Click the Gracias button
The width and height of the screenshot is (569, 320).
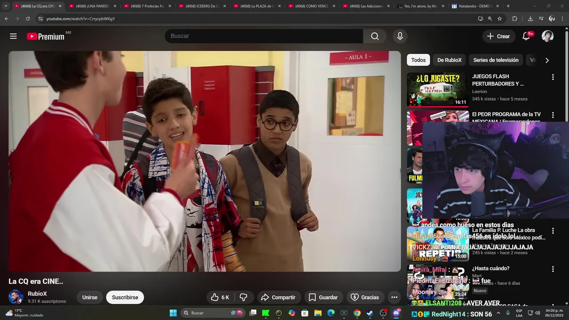pos(365,297)
